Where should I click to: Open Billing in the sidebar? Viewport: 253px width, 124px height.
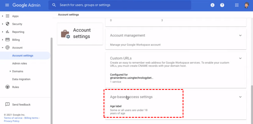[x=16, y=40]
